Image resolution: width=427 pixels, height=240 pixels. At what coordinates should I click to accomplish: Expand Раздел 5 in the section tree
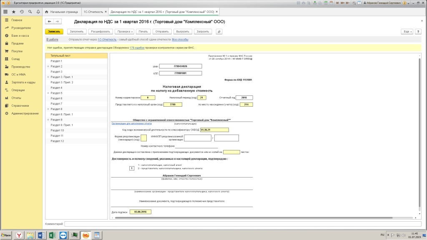pyautogui.click(x=48, y=93)
